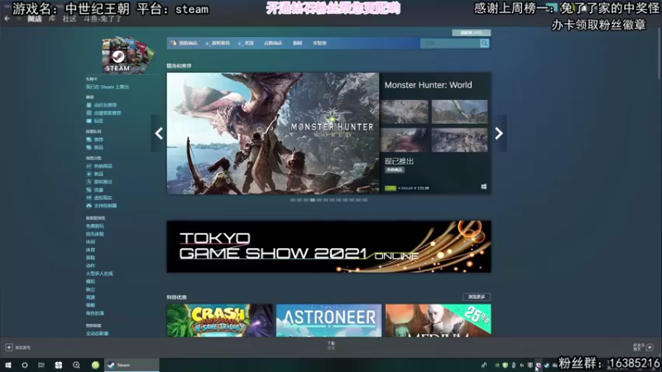Click the friends icon beside 由好友推荐
The width and height of the screenshot is (662, 372).
coord(89,105)
